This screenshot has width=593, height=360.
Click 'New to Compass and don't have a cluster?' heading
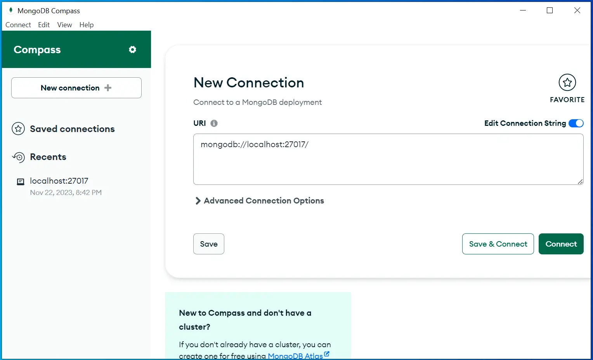pyautogui.click(x=245, y=320)
